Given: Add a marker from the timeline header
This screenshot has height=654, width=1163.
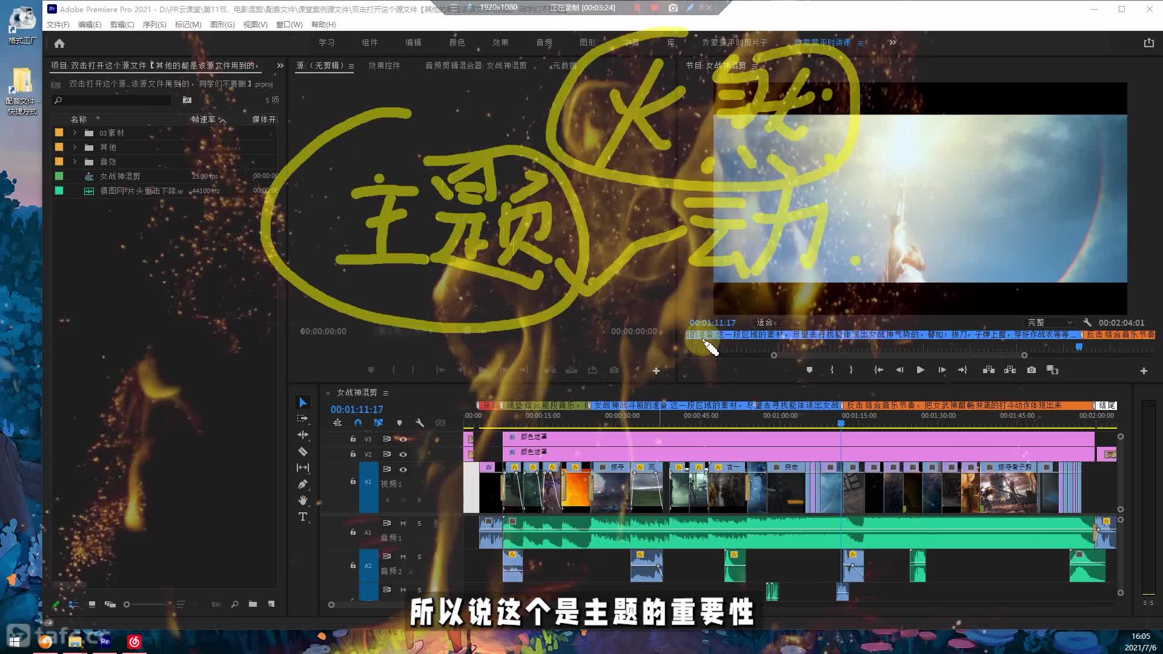Looking at the screenshot, I should coord(399,423).
